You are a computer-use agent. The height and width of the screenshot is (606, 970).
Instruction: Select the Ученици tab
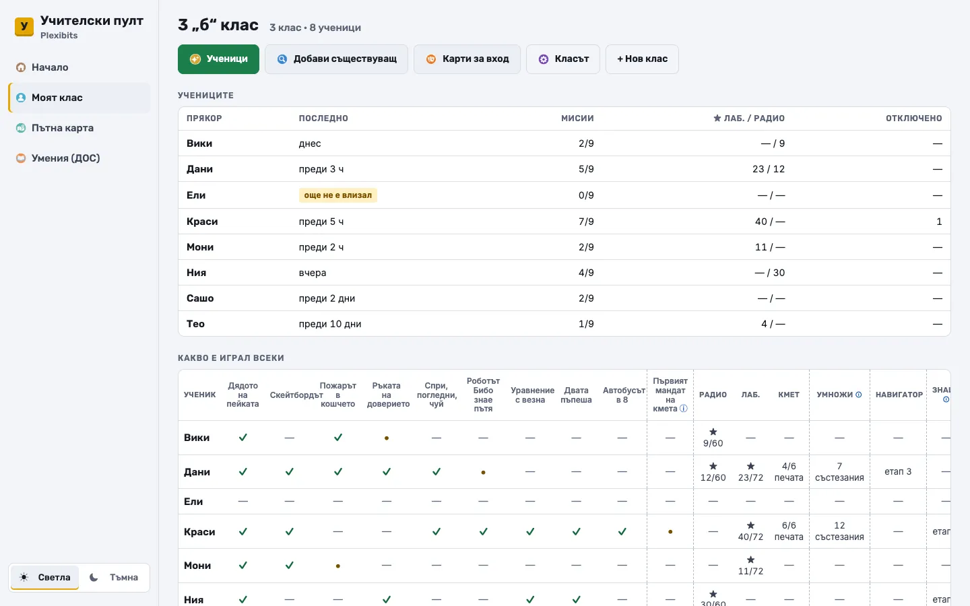(218, 59)
